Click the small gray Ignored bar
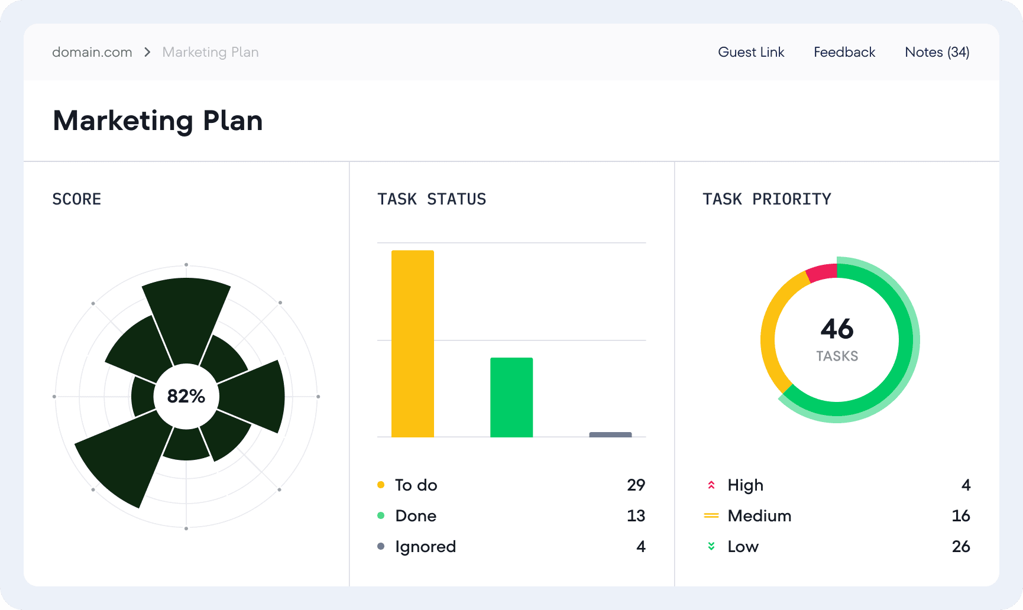Screen dimensions: 1023x610 (x=610, y=434)
